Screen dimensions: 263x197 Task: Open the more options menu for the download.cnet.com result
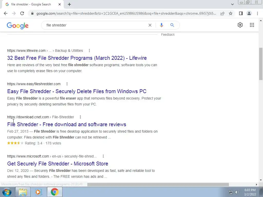click(x=80, y=117)
